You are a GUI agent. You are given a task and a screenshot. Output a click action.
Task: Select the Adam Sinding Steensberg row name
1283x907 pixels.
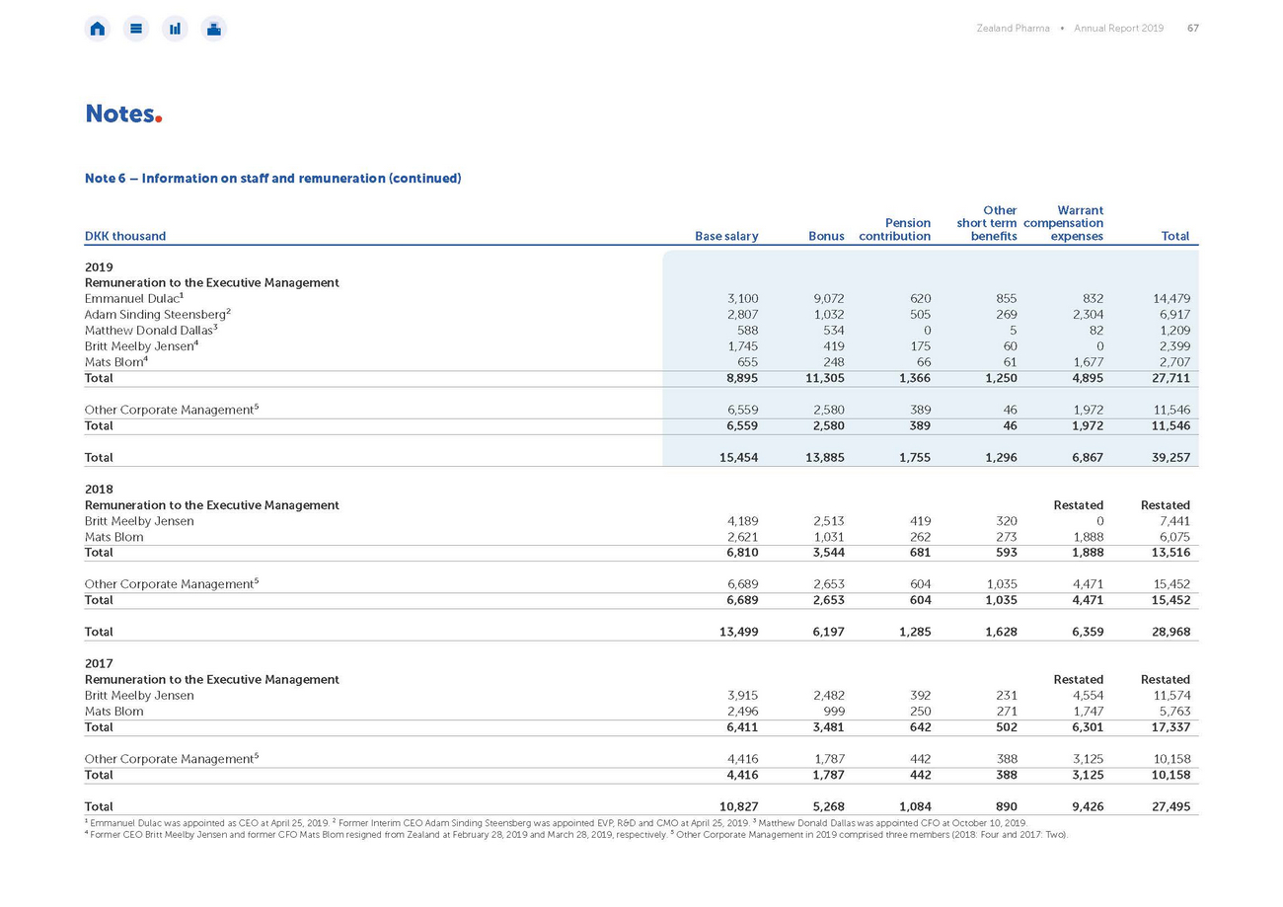[158, 314]
